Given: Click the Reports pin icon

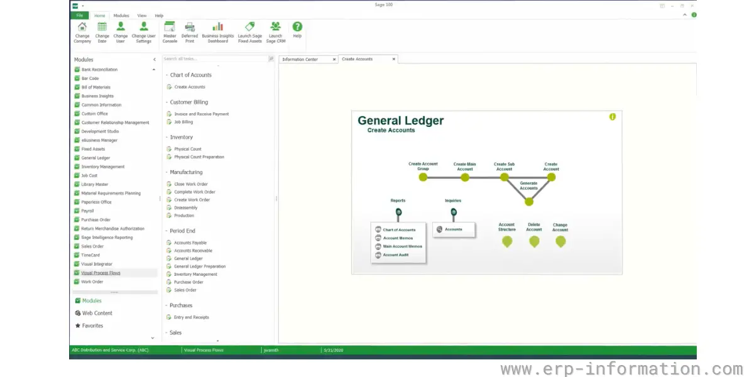Looking at the screenshot, I should (398, 212).
